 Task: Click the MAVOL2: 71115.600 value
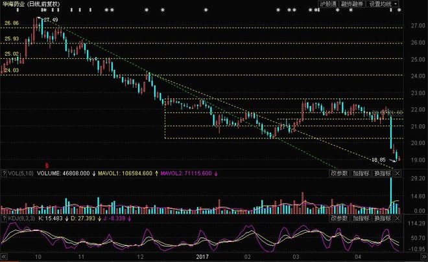click(x=185, y=173)
